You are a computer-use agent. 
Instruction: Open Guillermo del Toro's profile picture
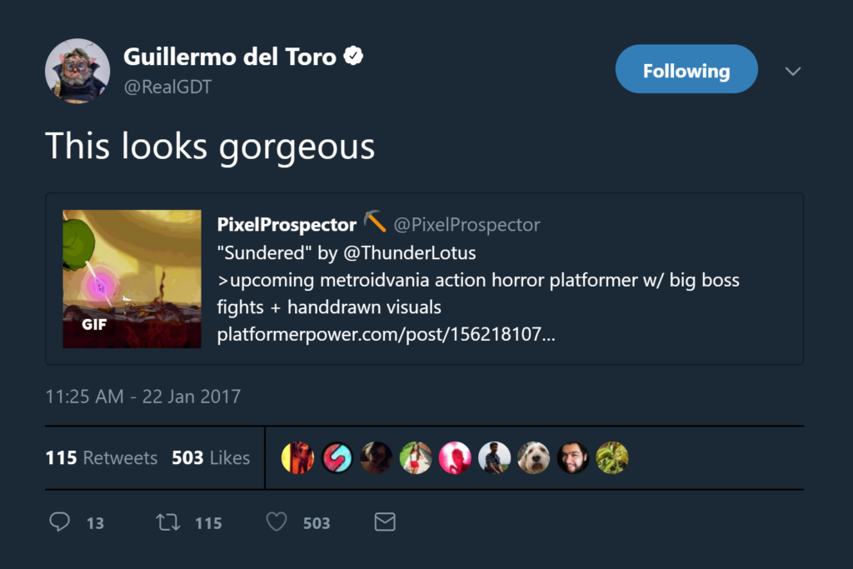pyautogui.click(x=77, y=71)
